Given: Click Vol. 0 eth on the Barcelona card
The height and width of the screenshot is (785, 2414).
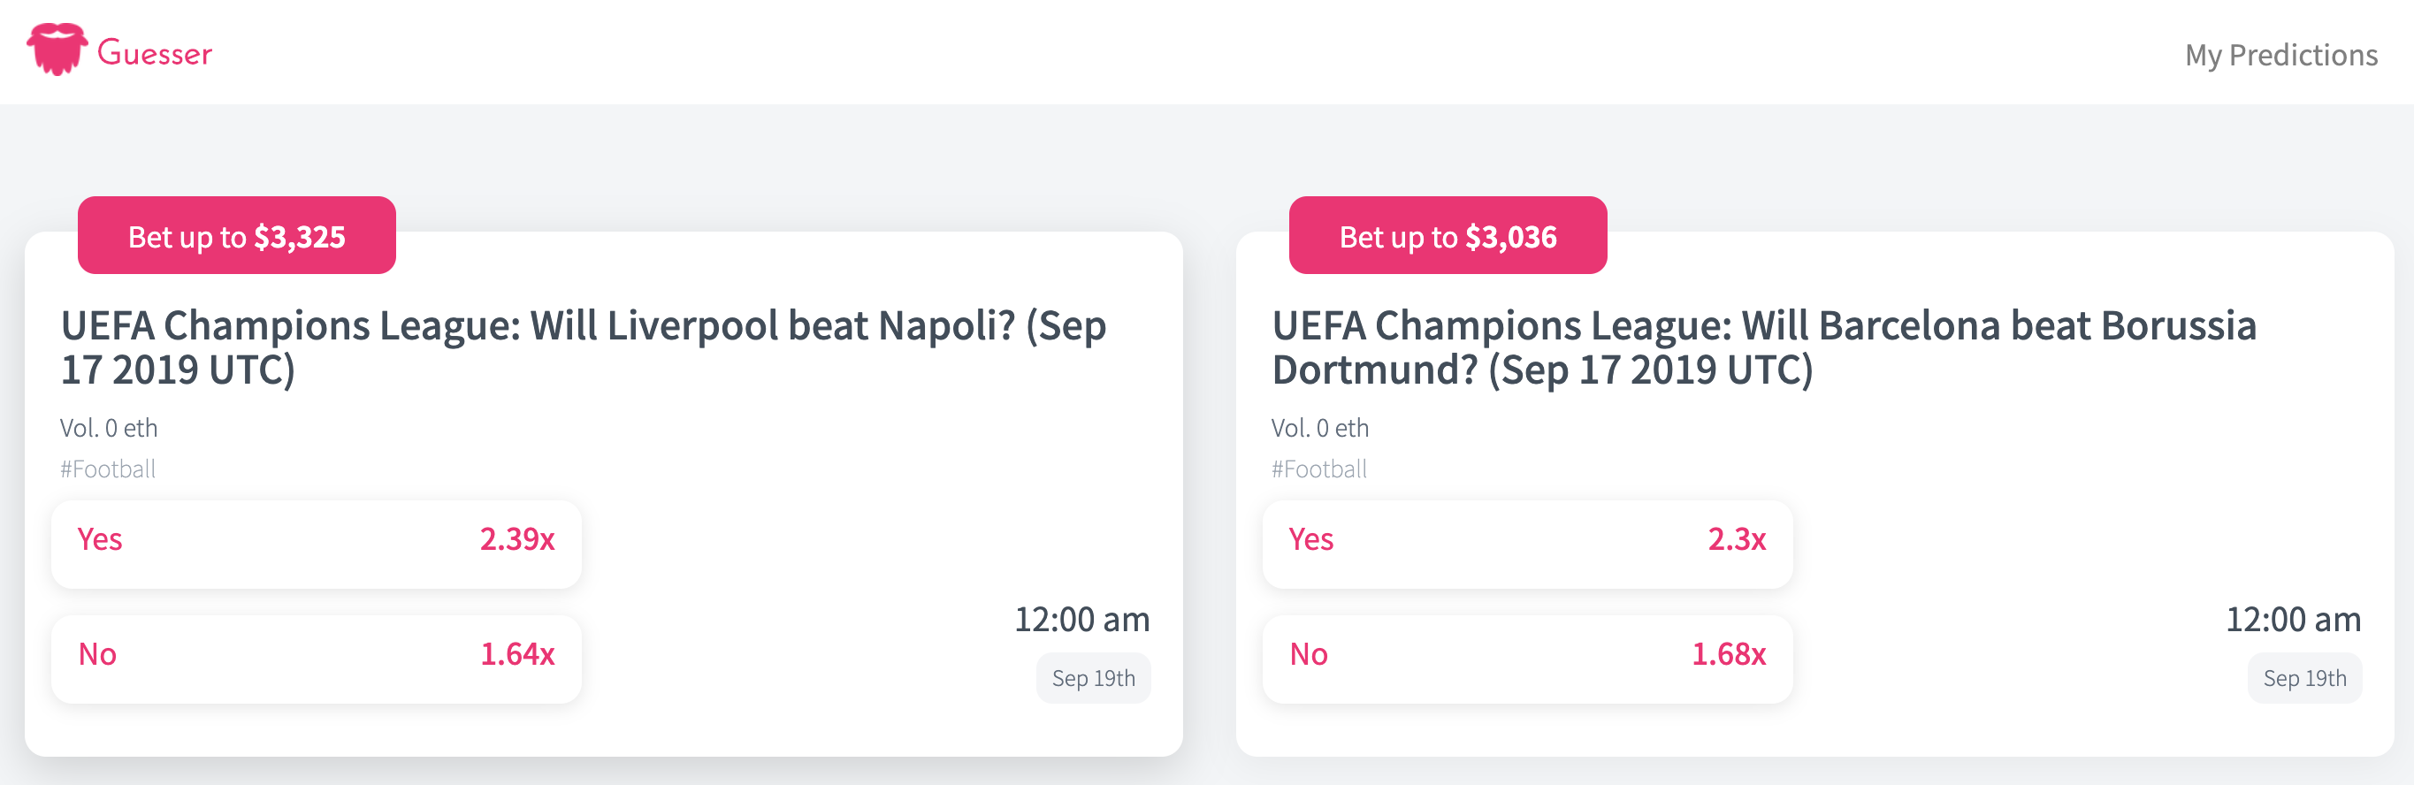Looking at the screenshot, I should 1319,428.
